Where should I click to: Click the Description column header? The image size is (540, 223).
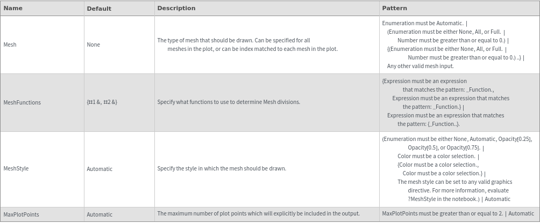pos(176,8)
